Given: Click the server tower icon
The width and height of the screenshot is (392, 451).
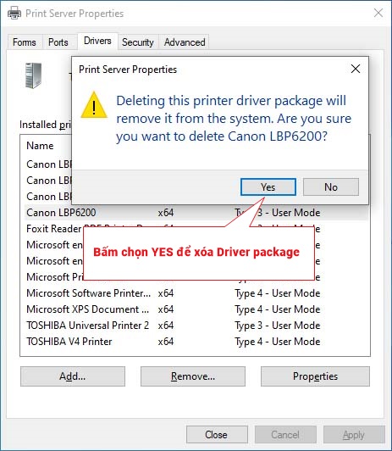Looking at the screenshot, I should pos(33,75).
